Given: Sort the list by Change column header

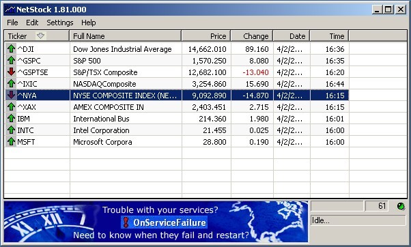Looking at the screenshot, I should coord(252,36).
